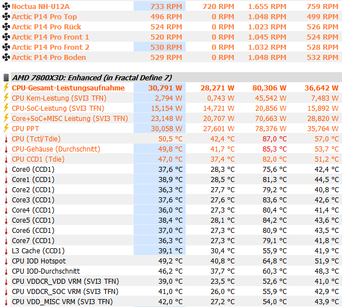Click the thermometer icon for CPU IOD Hotspot

(6, 261)
